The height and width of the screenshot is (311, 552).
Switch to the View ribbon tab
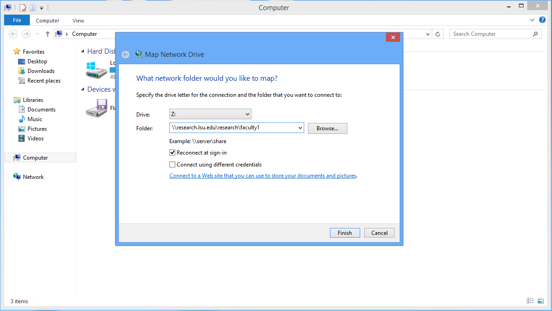[78, 21]
